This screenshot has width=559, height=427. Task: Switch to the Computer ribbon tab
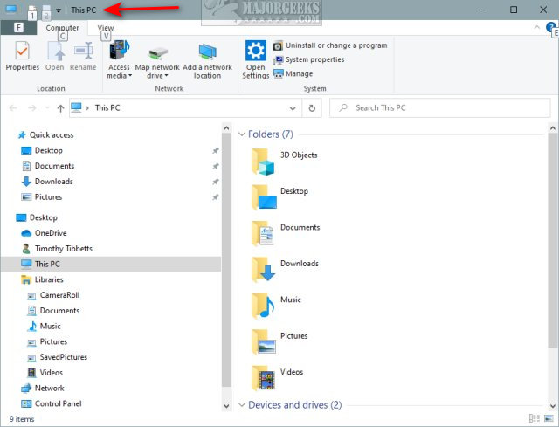[x=62, y=28]
